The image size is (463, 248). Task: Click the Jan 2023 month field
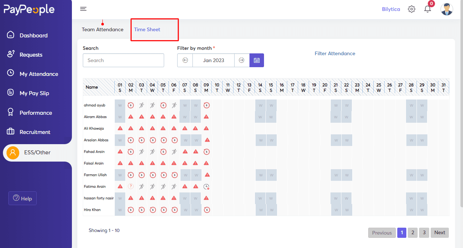(x=214, y=60)
